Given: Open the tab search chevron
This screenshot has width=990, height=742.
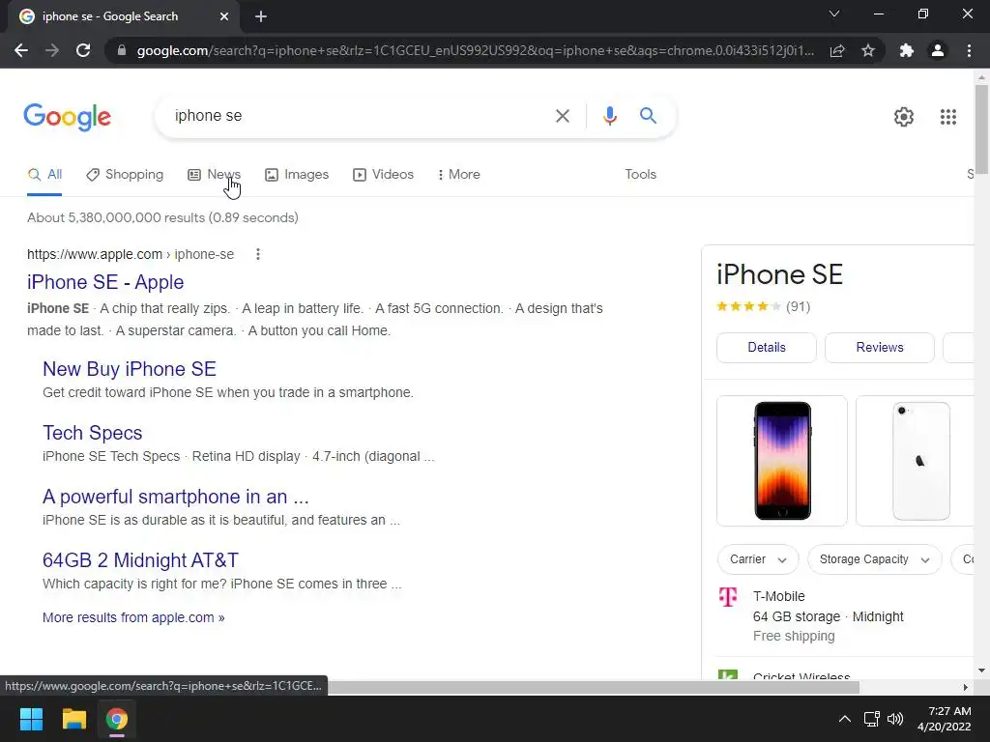Looking at the screenshot, I should click(x=834, y=14).
